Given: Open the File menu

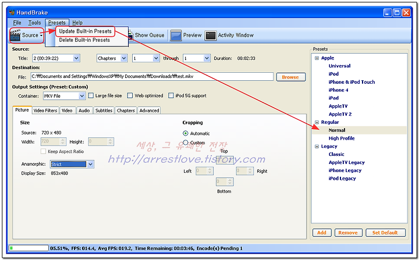Looking at the screenshot, I should click(17, 23).
